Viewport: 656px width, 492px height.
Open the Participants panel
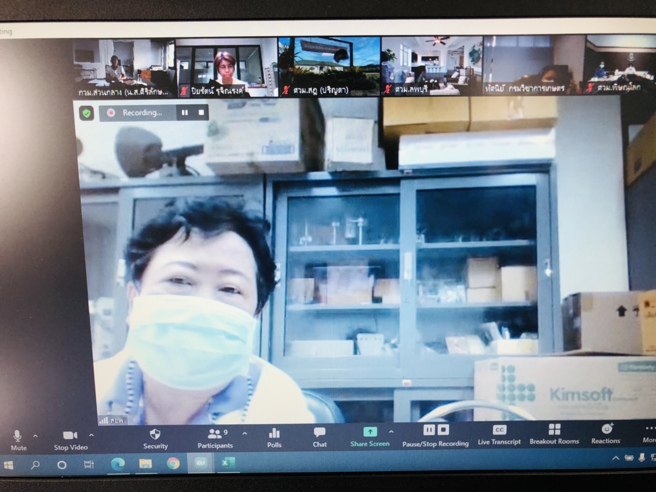click(215, 438)
